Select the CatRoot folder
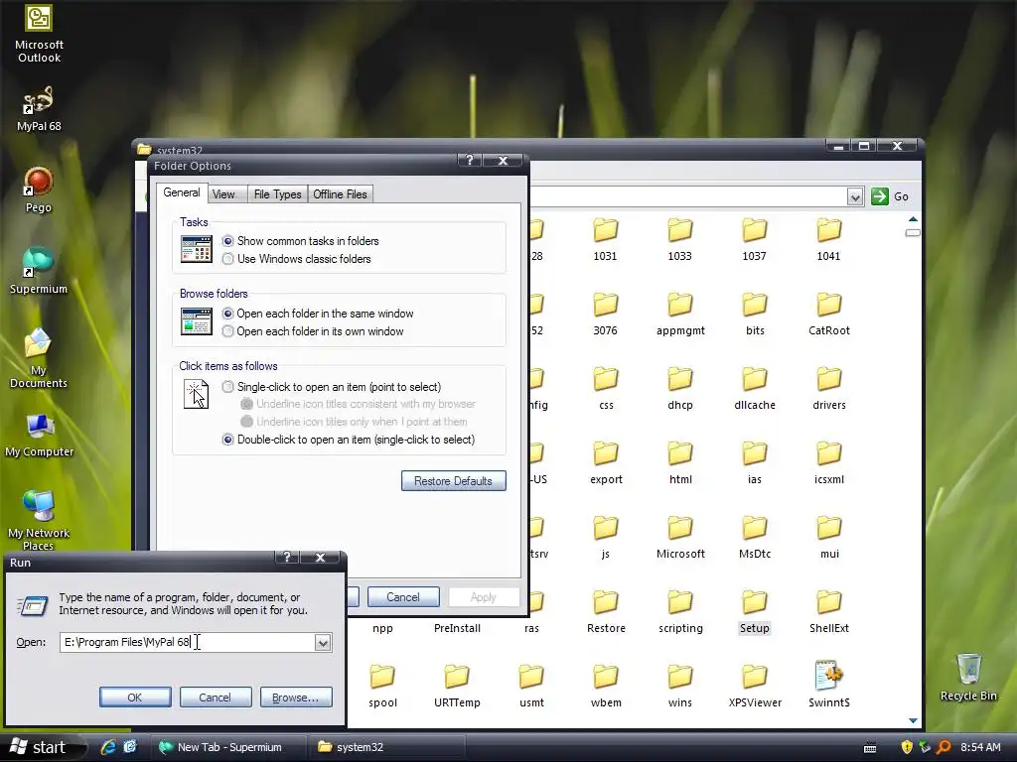This screenshot has height=762, width=1017. click(x=829, y=315)
